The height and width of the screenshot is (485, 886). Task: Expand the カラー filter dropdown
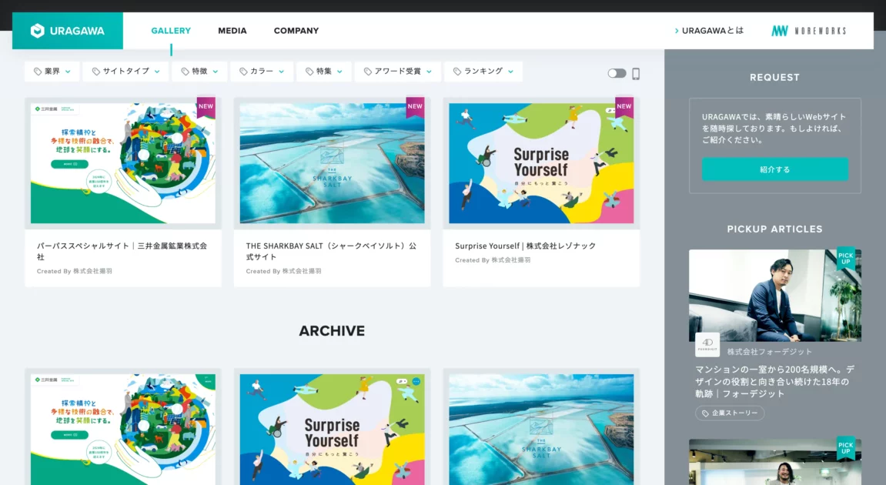point(262,72)
